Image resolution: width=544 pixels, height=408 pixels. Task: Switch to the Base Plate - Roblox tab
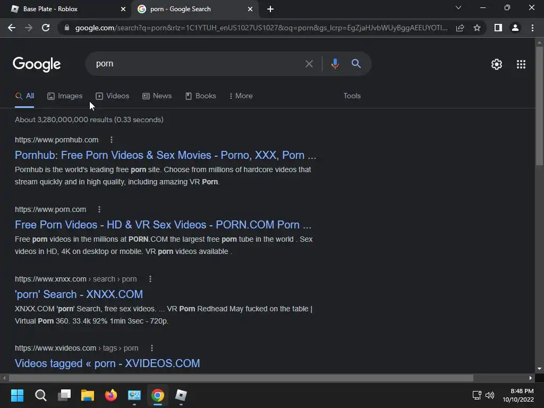[65, 9]
